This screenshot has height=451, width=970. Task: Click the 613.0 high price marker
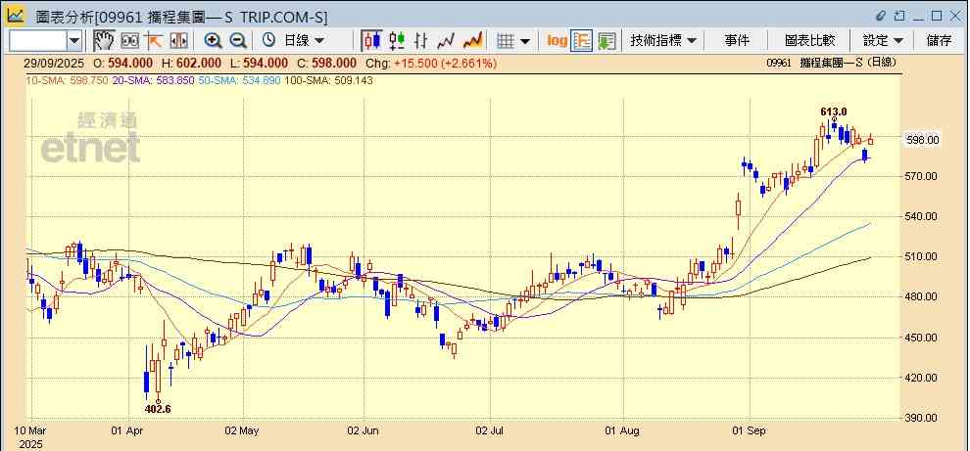833,112
